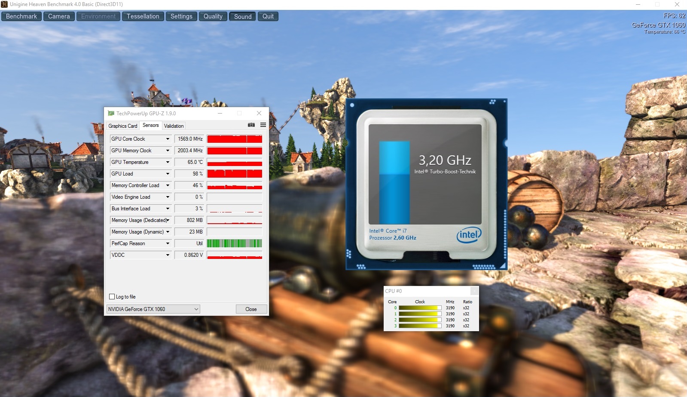Click the Core 0 clock bar
This screenshot has height=397, width=687.
point(420,308)
